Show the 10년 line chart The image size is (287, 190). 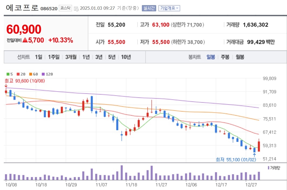click(126, 57)
